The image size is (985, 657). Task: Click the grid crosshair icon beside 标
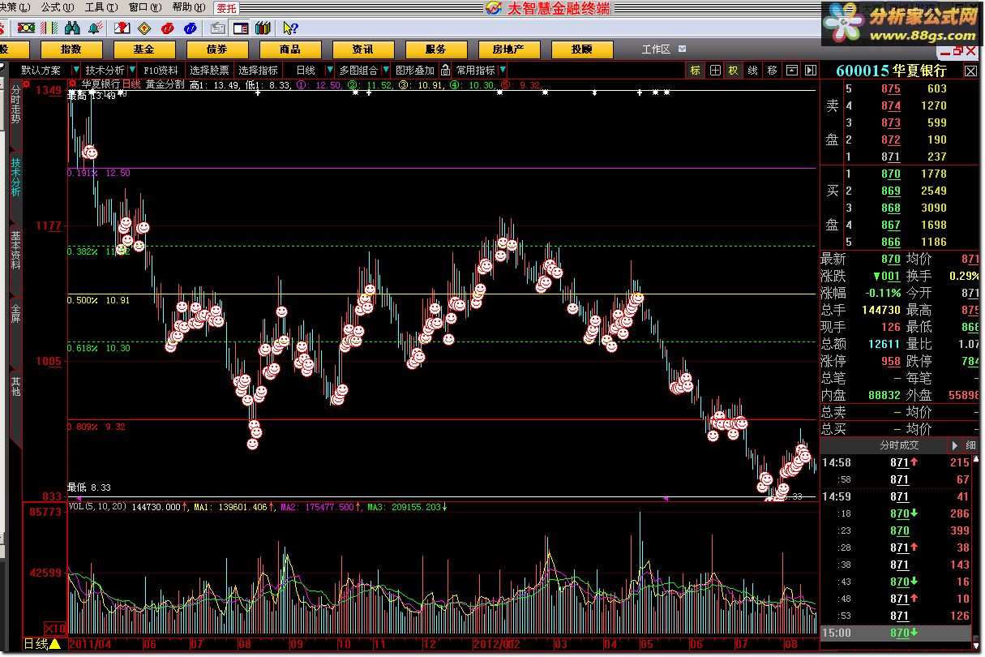point(715,71)
